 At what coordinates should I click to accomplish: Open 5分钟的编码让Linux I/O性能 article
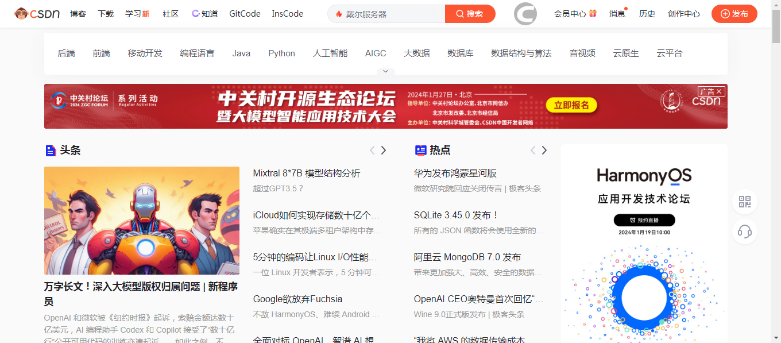(315, 257)
